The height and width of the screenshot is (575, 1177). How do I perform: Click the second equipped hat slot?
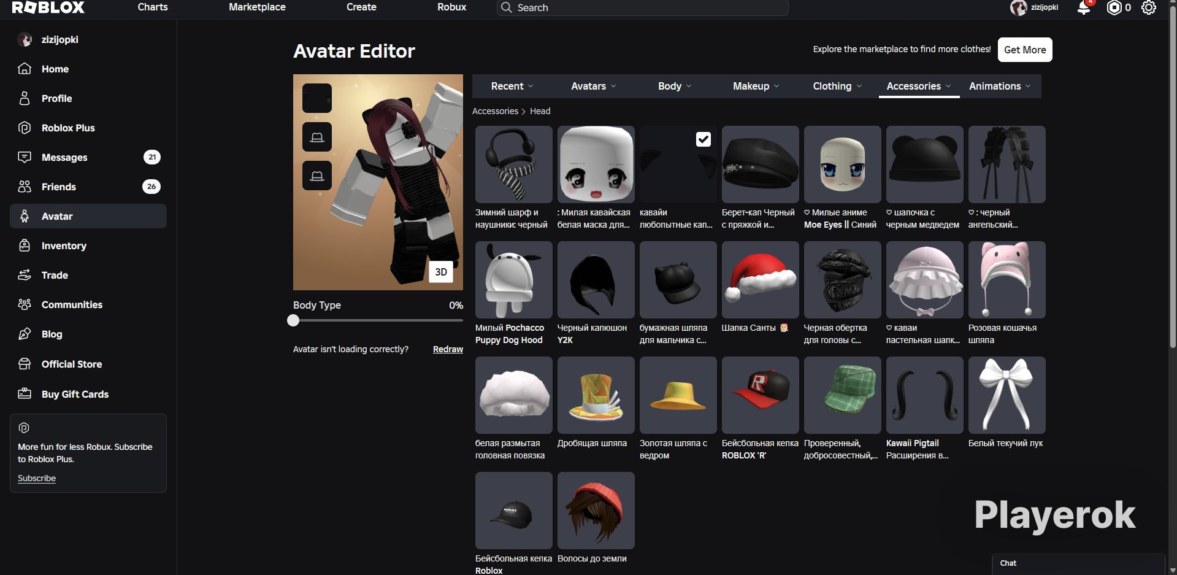pos(317,137)
